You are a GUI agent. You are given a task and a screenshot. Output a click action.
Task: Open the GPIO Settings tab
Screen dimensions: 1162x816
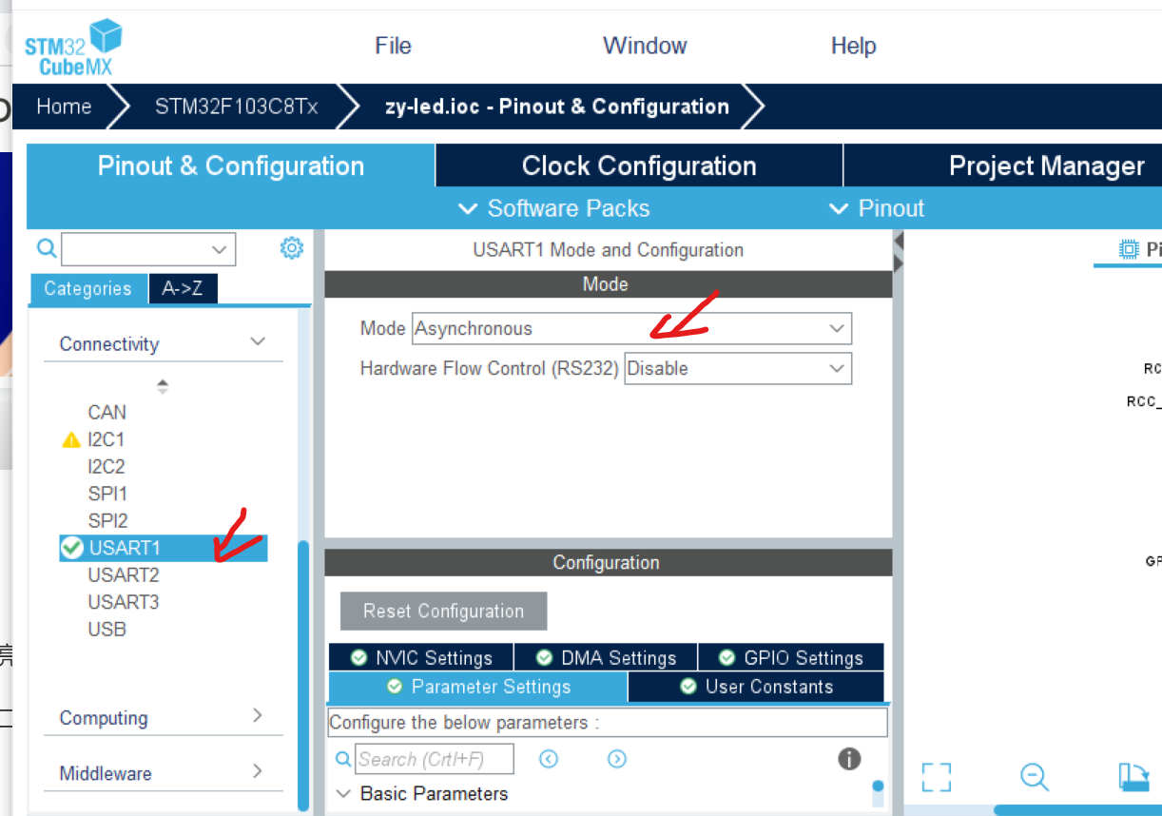tap(791, 657)
